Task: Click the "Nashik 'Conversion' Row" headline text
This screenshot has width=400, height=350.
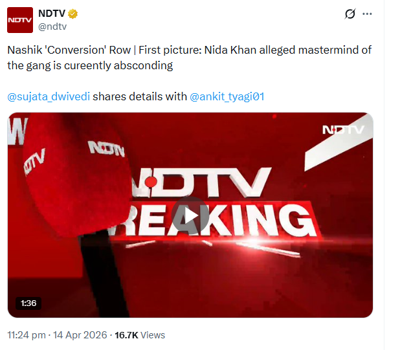Action: coord(63,50)
